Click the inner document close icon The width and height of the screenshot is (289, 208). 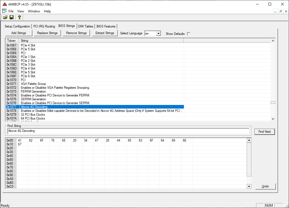tap(286, 11)
